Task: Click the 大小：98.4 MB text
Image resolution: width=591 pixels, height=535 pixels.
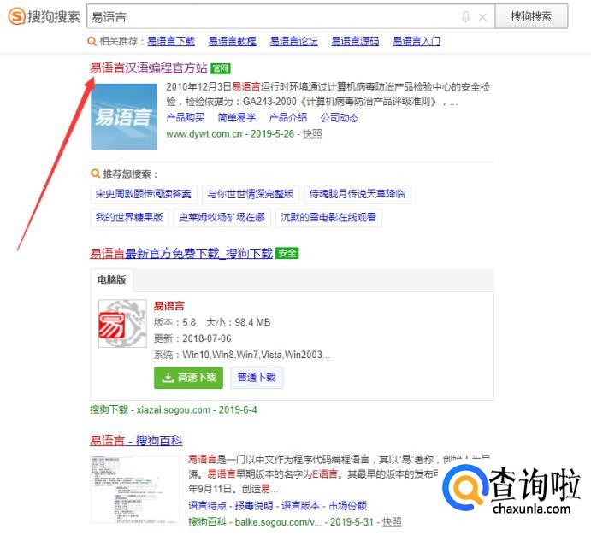Action: pos(239,322)
